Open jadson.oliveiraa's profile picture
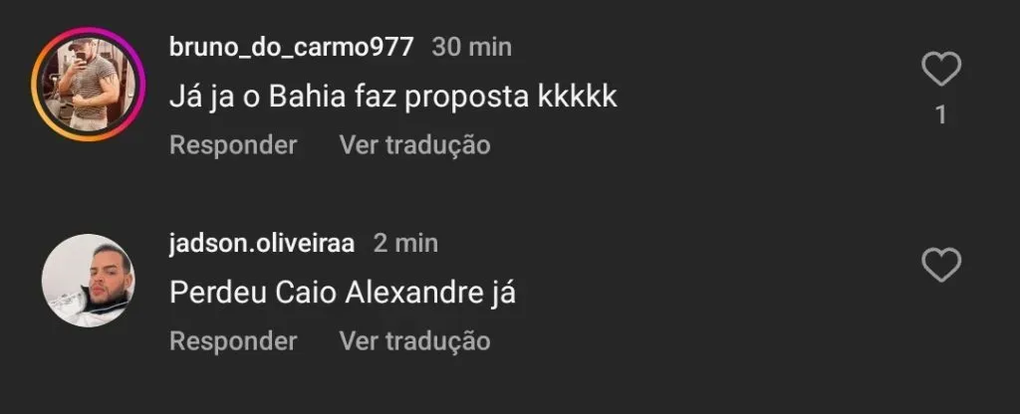 (x=88, y=280)
